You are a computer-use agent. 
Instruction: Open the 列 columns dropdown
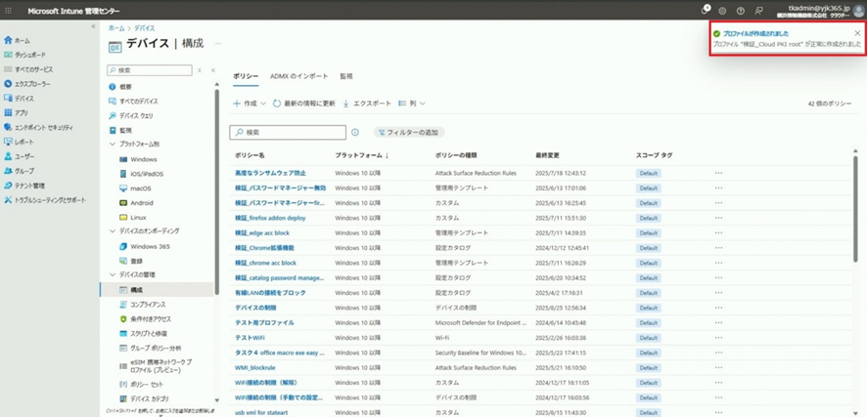coord(418,103)
